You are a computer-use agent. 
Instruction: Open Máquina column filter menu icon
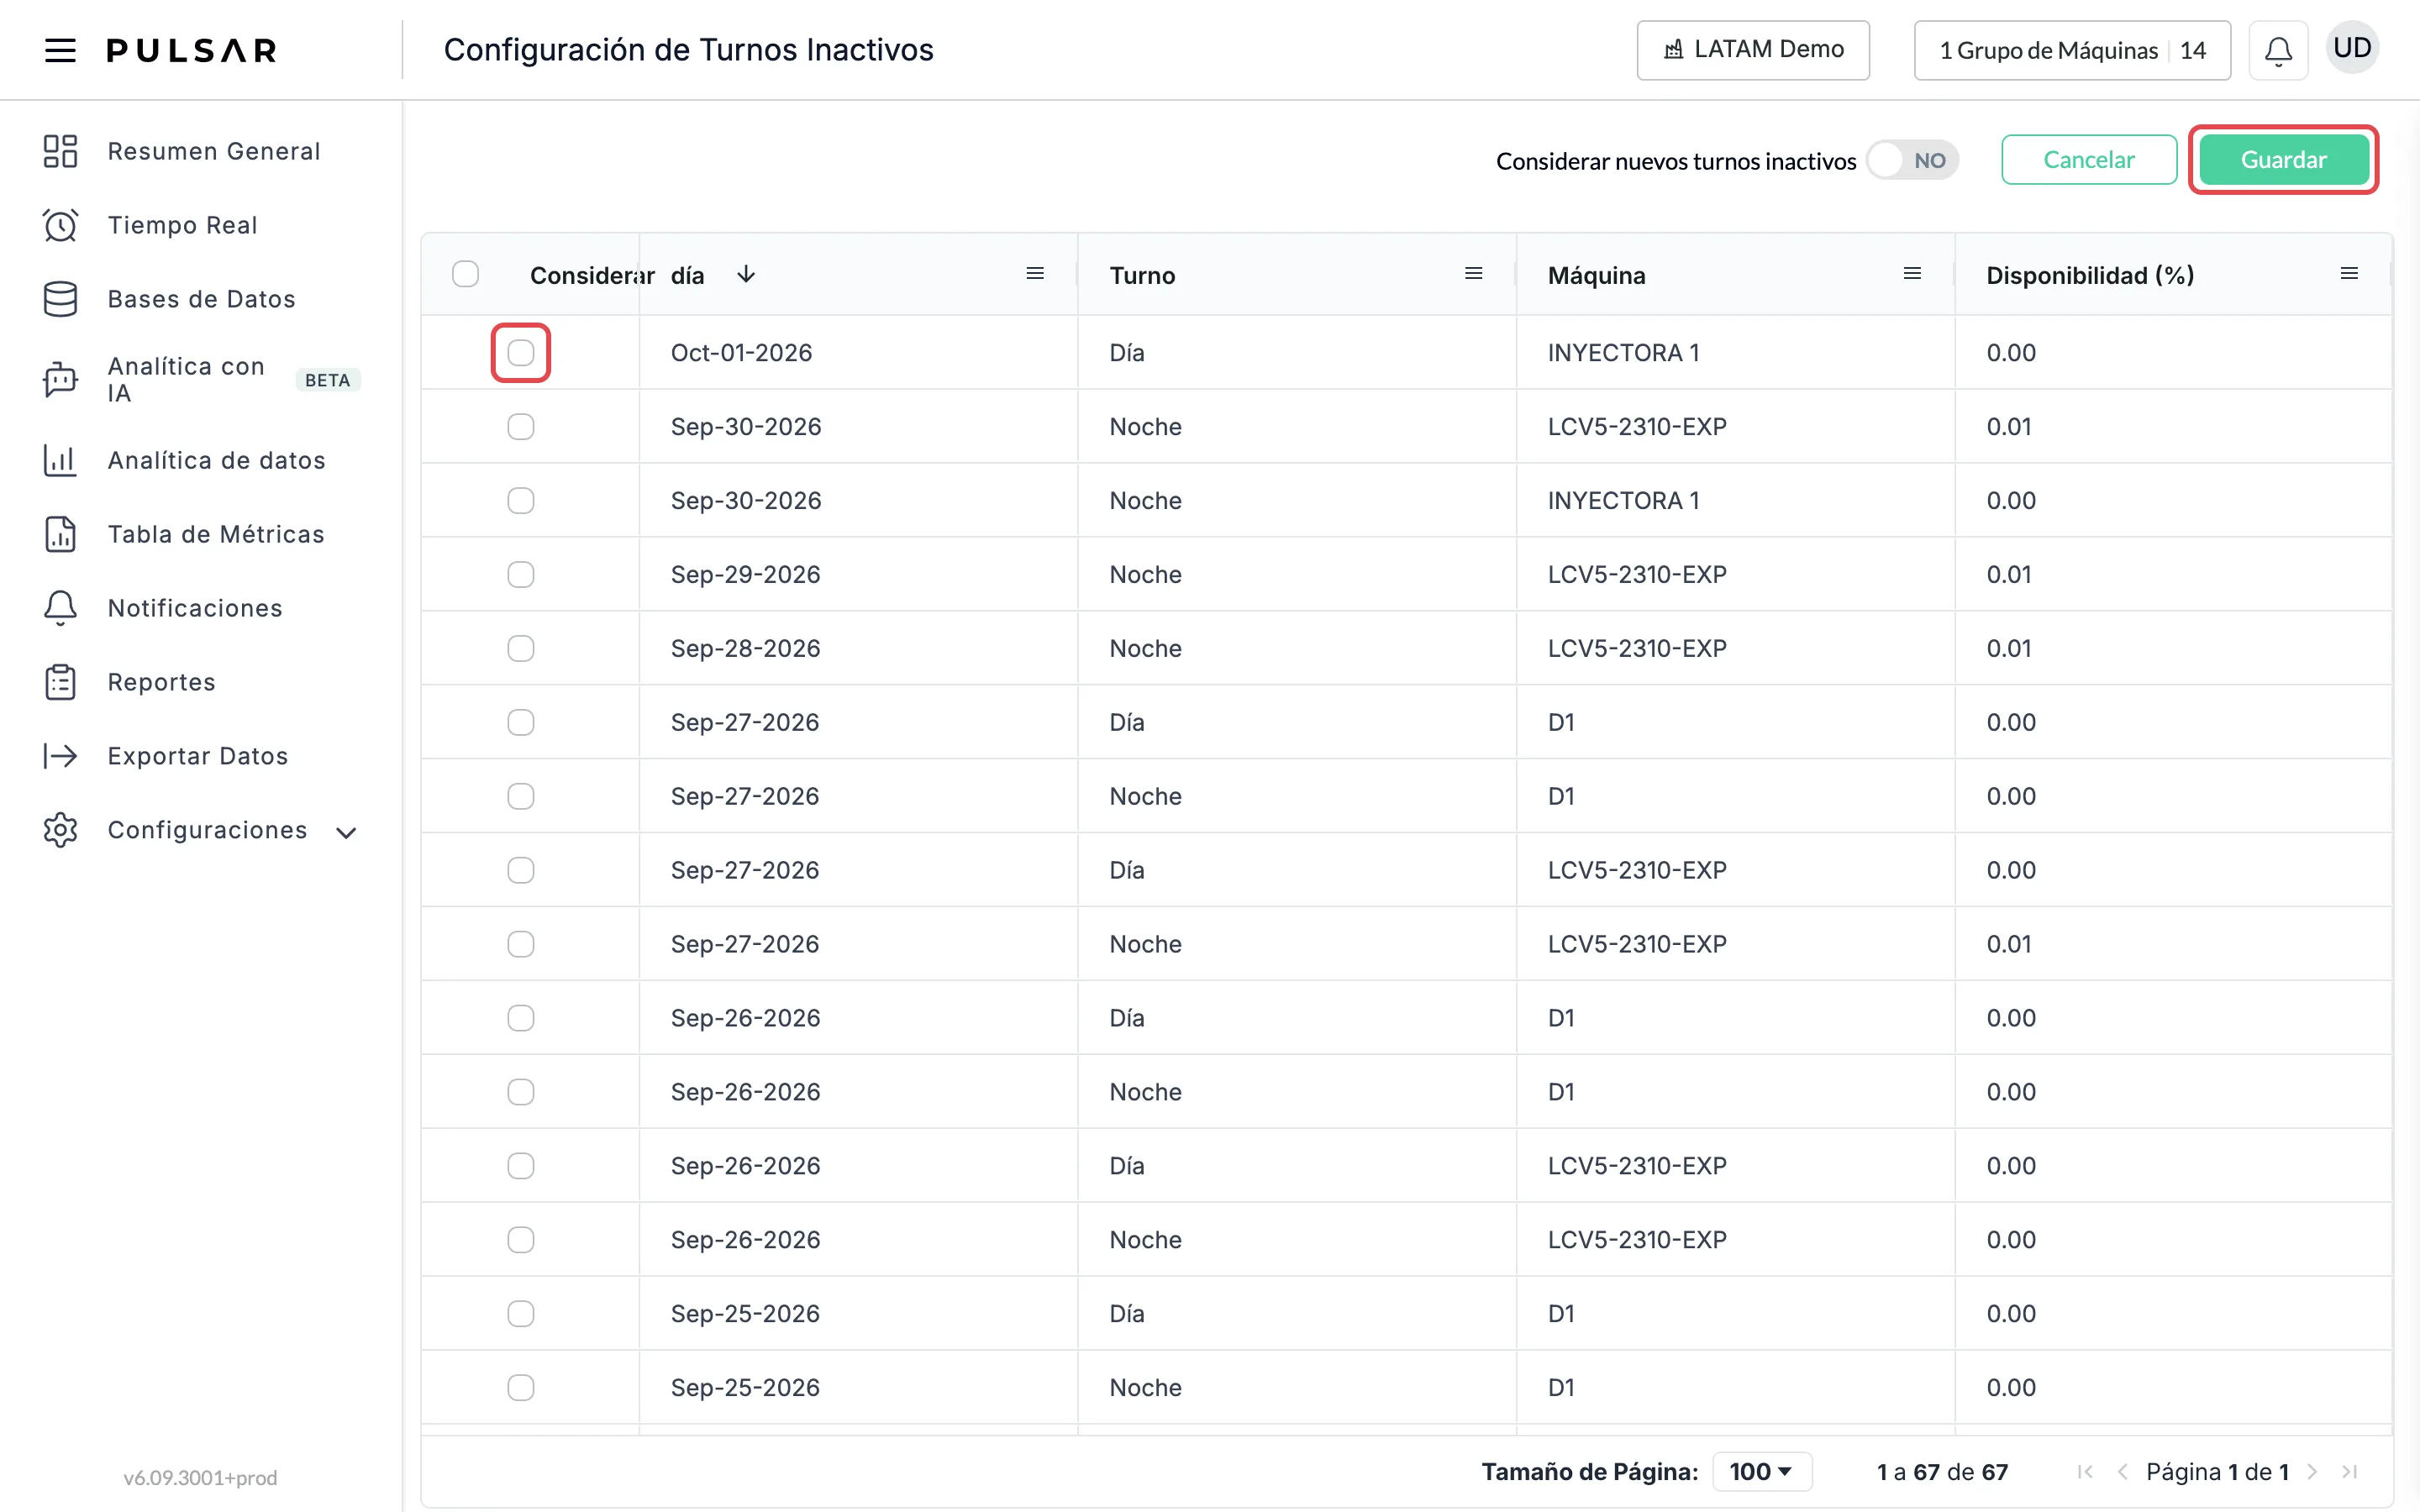1912,274
